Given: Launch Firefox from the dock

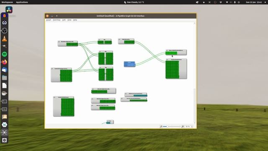Looking at the screenshot, I should (x=5, y=62).
